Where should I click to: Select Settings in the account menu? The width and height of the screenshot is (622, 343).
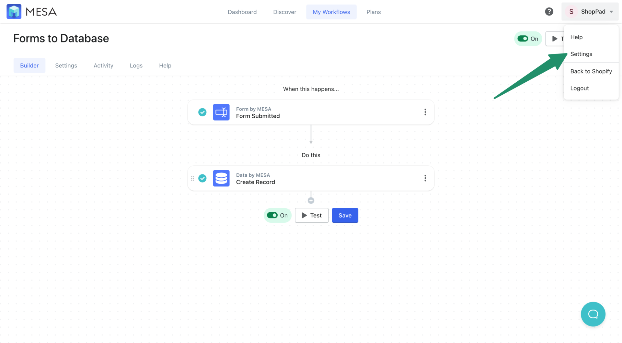581,54
